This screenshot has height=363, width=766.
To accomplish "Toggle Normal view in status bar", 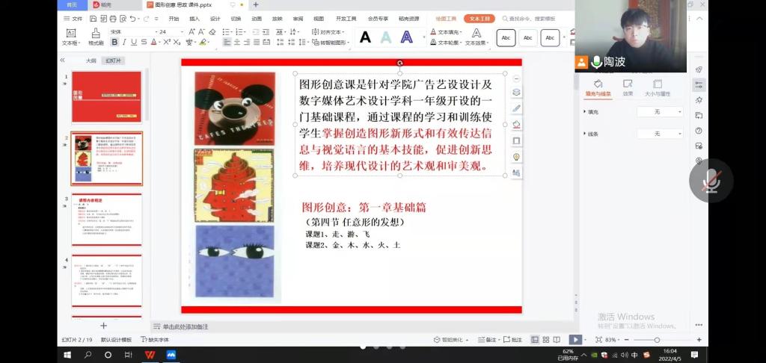I will [x=535, y=340].
